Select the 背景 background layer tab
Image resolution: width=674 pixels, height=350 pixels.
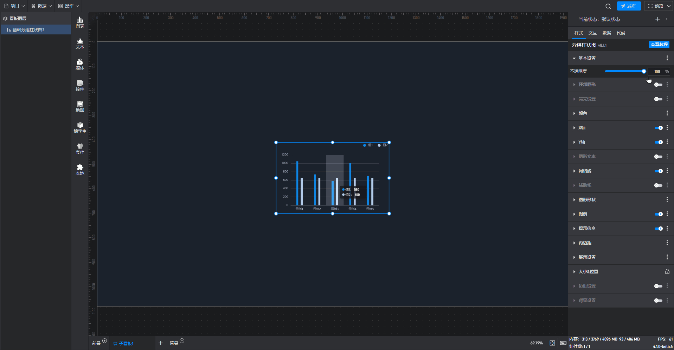coord(174,343)
